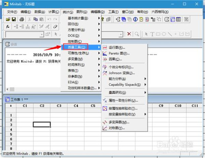The image size is (205, 158).
Task: Expand the 可靠性/生存(L) submenu
Action: click(x=81, y=53)
